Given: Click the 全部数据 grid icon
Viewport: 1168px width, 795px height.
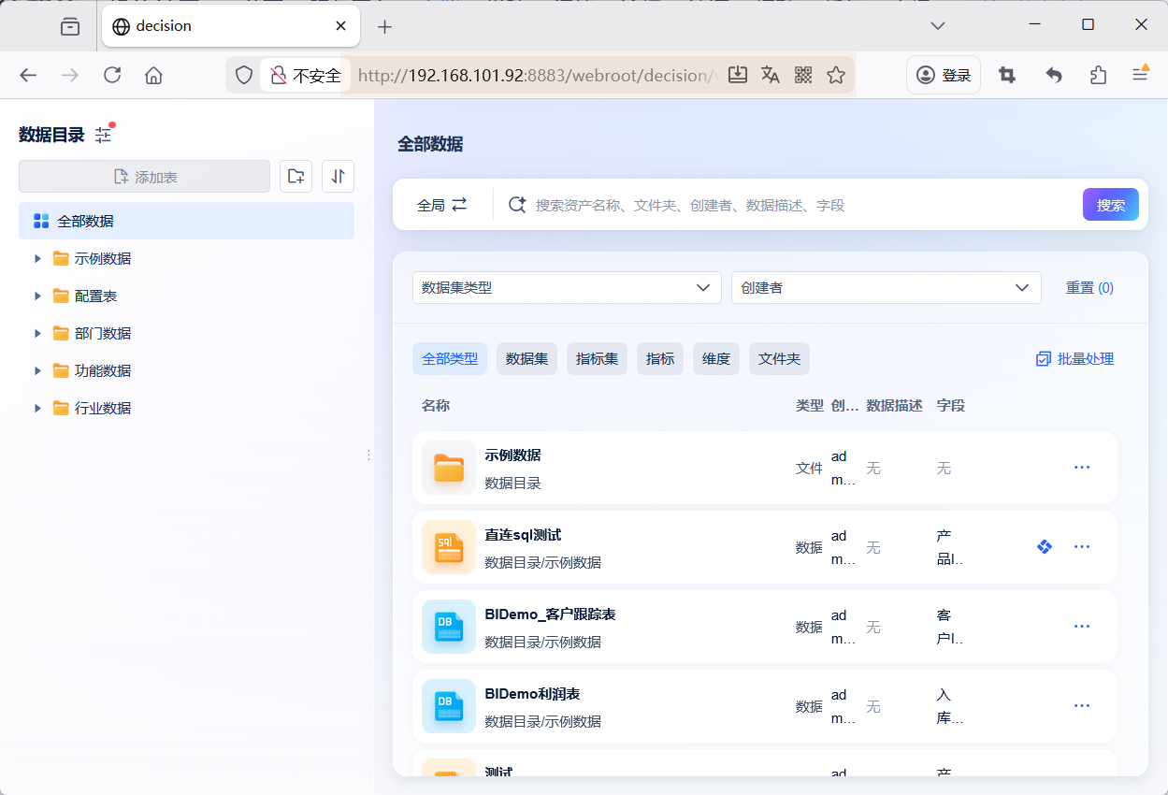Looking at the screenshot, I should pyautogui.click(x=41, y=221).
